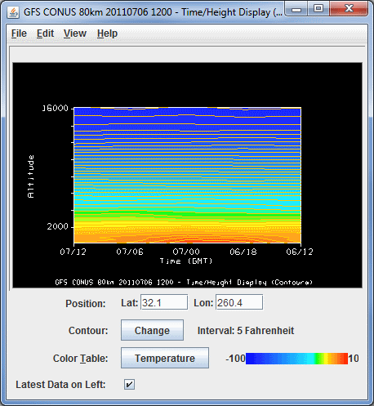The width and height of the screenshot is (374, 406).
Task: Click the 07/00 time axis label
Action: coord(186,252)
